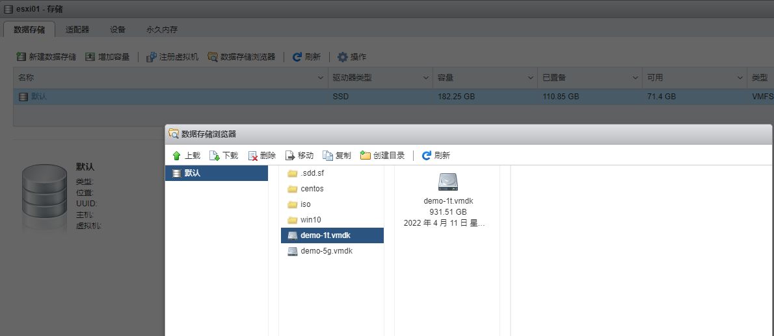774x336 pixels.
Task: Click the main toolbar refresh (刷新) icon
Action: [x=297, y=57]
